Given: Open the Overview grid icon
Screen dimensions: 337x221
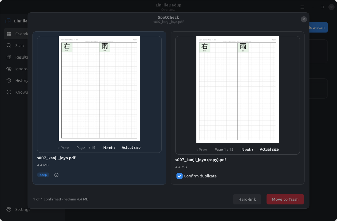Looking at the screenshot, I should click(9, 34).
